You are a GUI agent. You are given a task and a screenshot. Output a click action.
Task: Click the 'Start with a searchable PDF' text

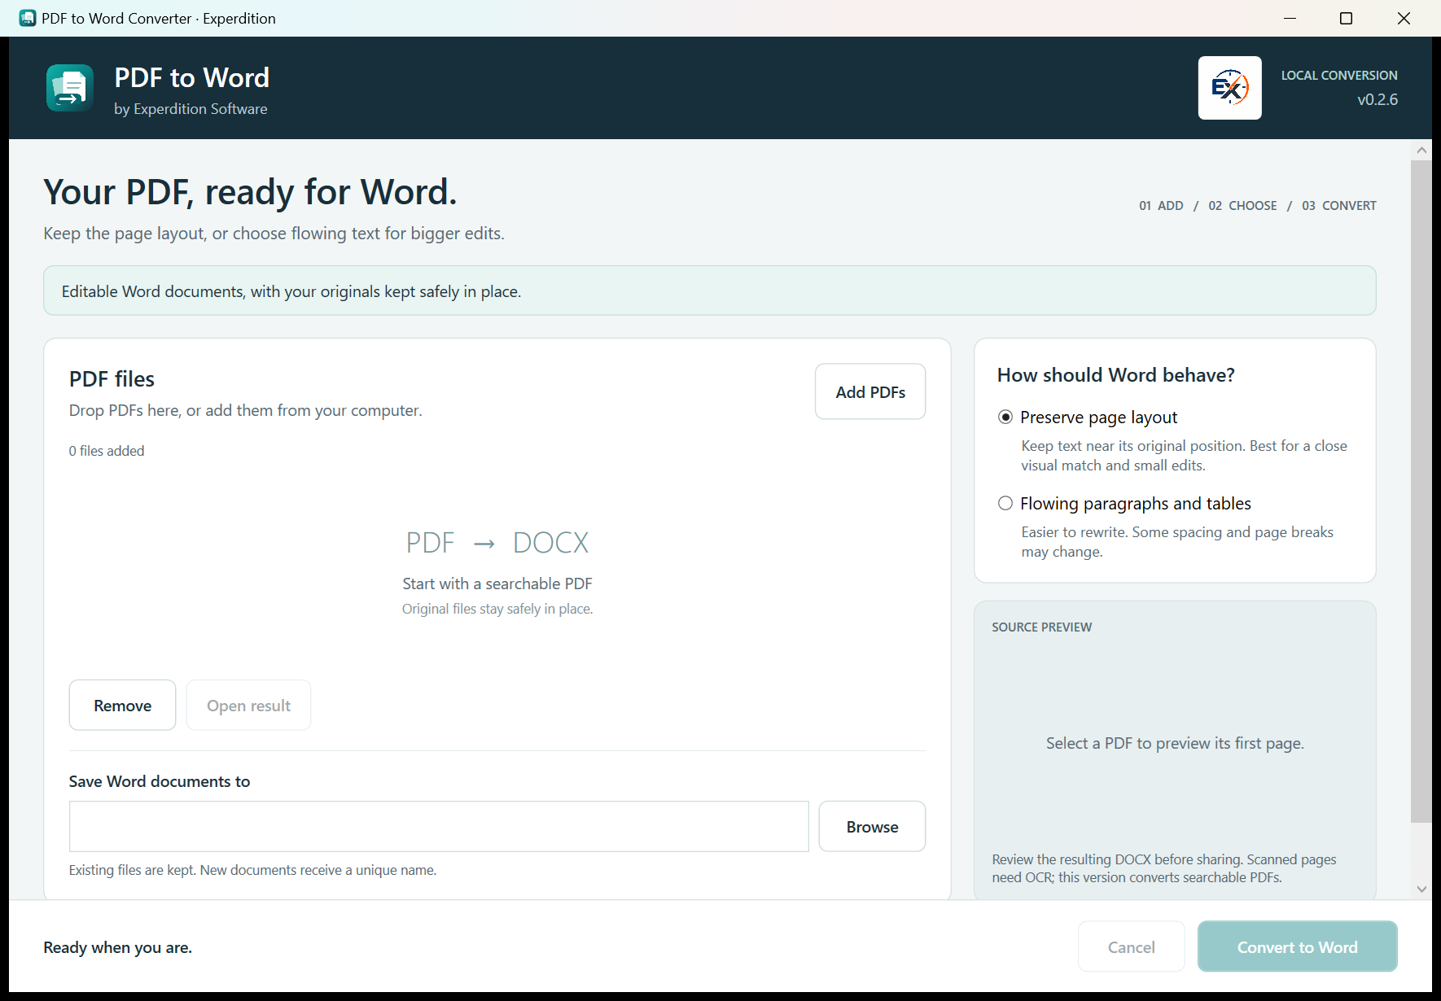(497, 584)
